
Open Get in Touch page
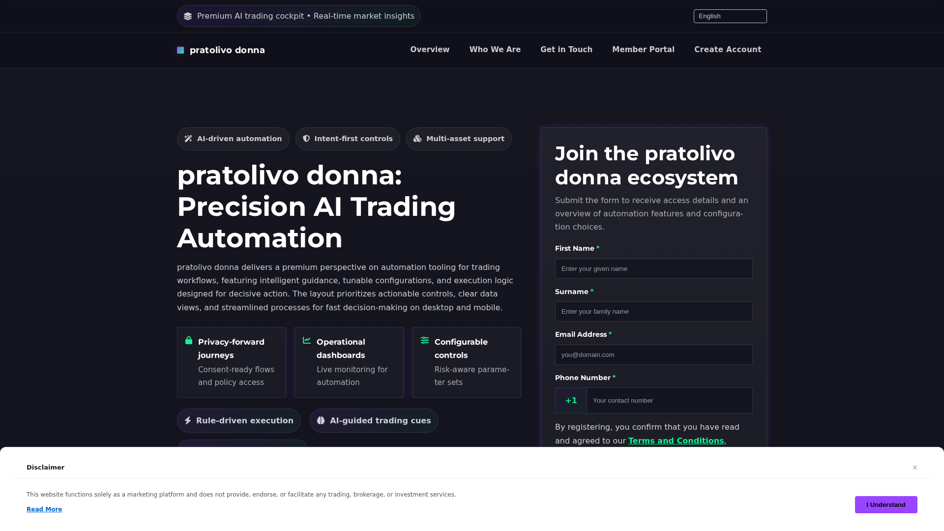pos(566,50)
